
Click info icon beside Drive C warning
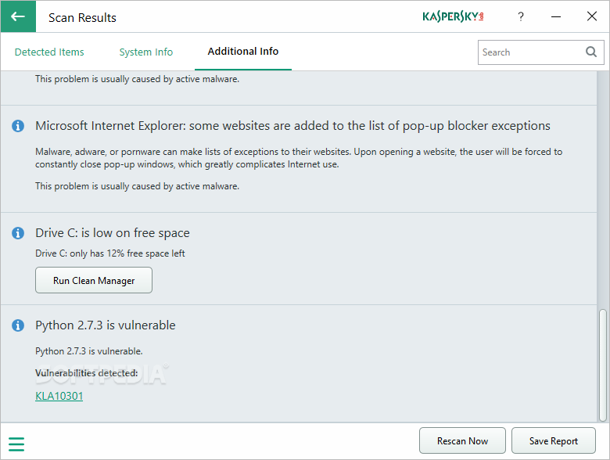18,232
